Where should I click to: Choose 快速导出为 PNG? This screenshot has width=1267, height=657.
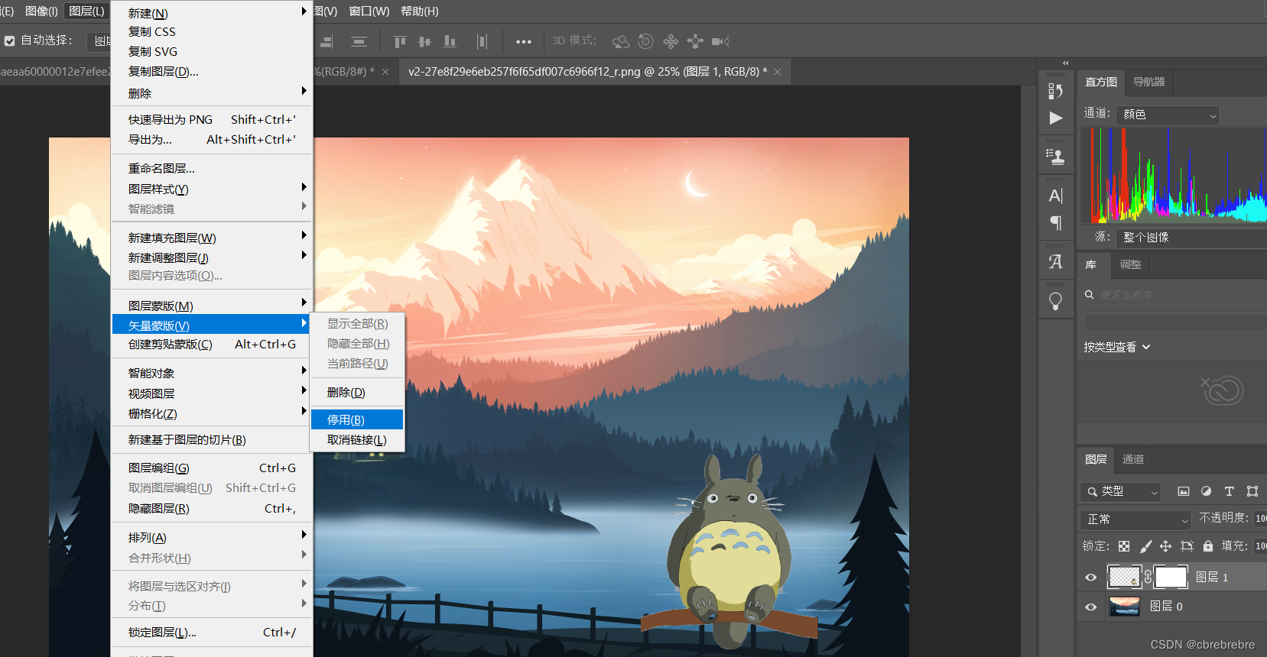point(212,119)
